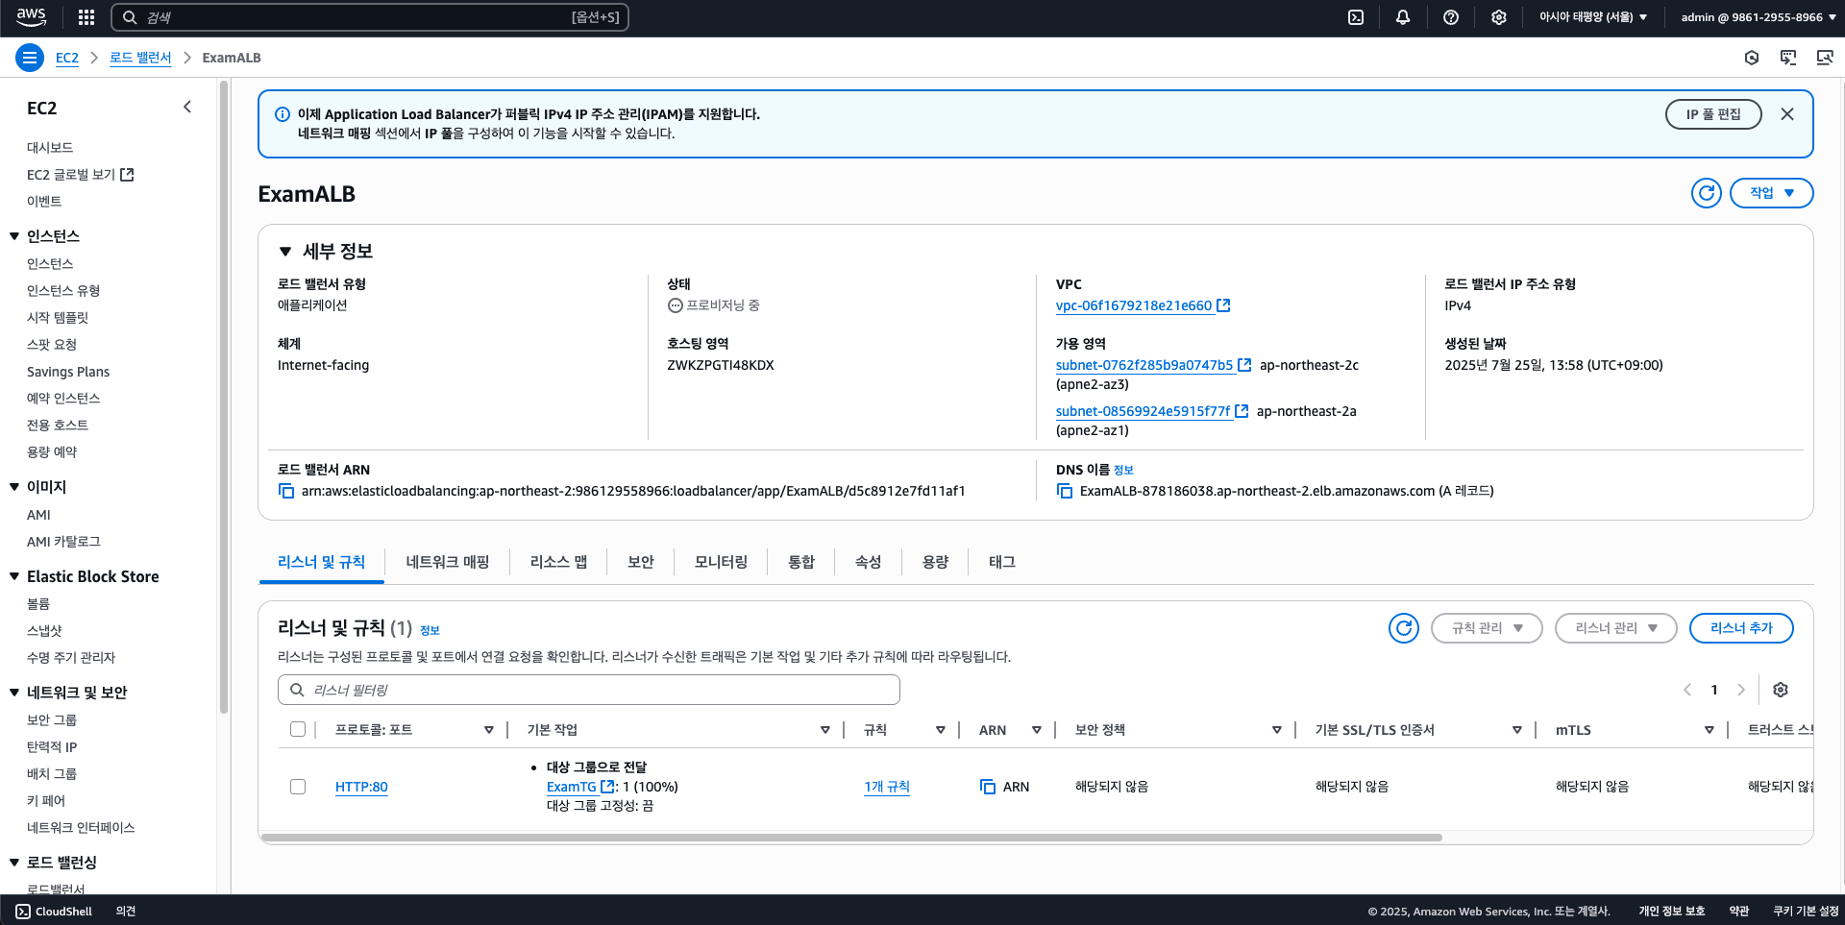Open the Manage rules (규칙 관리) dropdown

(1487, 628)
